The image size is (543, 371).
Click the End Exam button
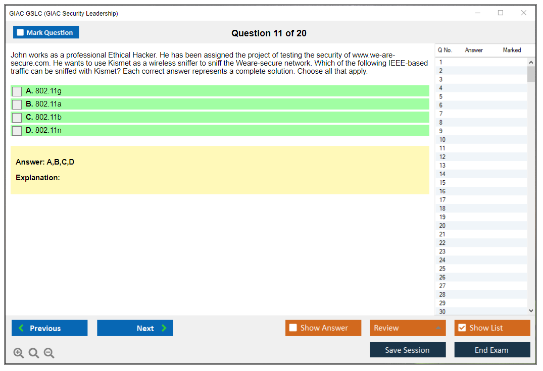click(x=491, y=350)
